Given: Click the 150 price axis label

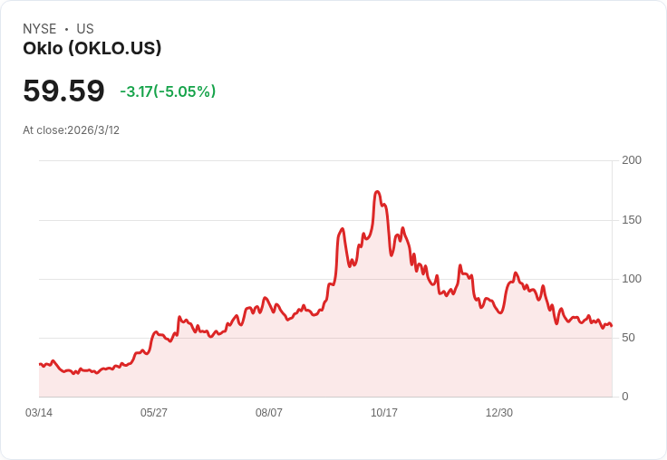Looking at the screenshot, I should pos(632,220).
